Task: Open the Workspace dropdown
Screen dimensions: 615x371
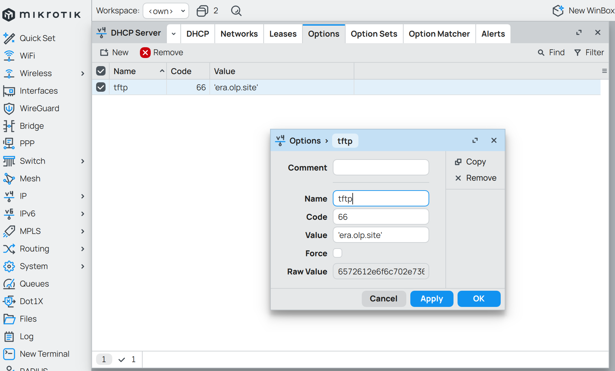Action: [x=166, y=11]
